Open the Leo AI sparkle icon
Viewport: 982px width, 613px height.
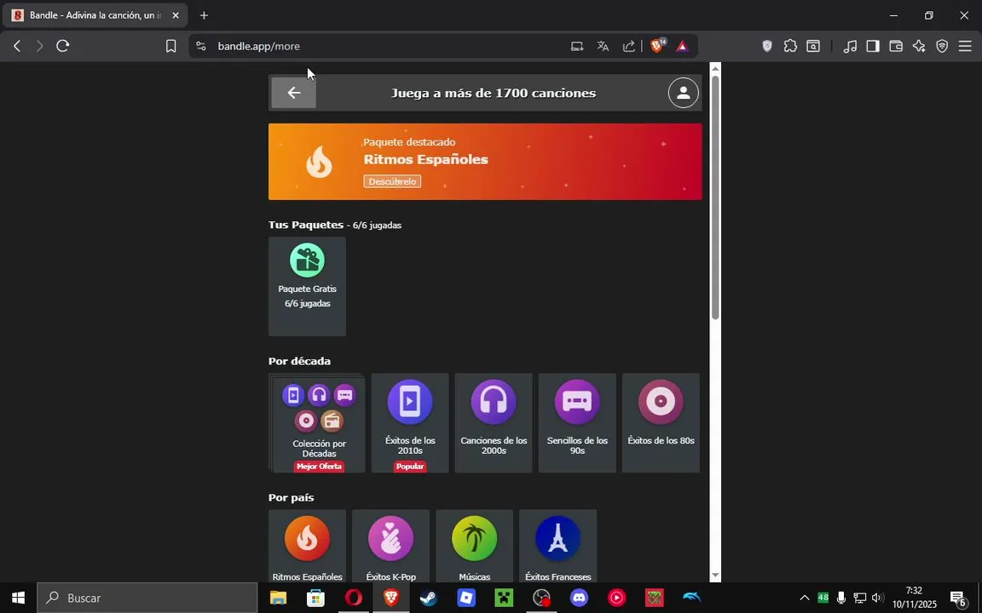tap(919, 46)
